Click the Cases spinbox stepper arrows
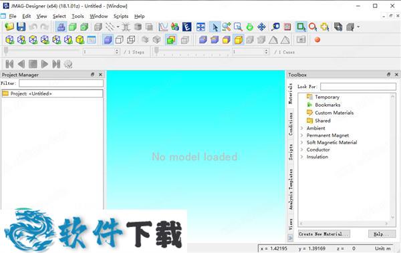 click(266, 51)
